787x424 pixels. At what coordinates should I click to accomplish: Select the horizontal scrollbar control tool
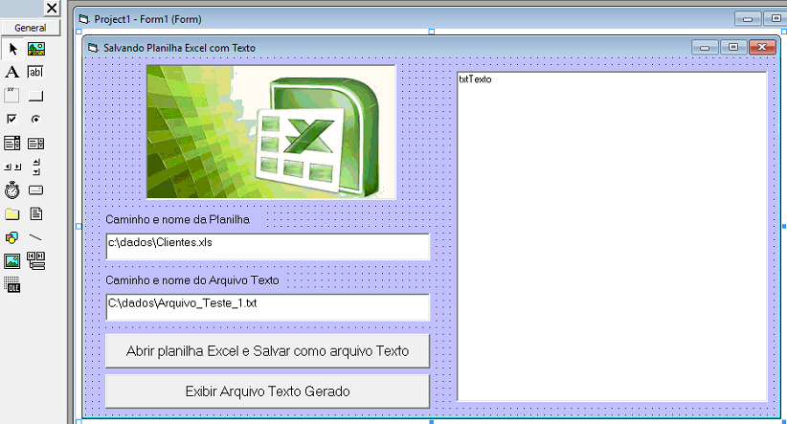pos(12,167)
